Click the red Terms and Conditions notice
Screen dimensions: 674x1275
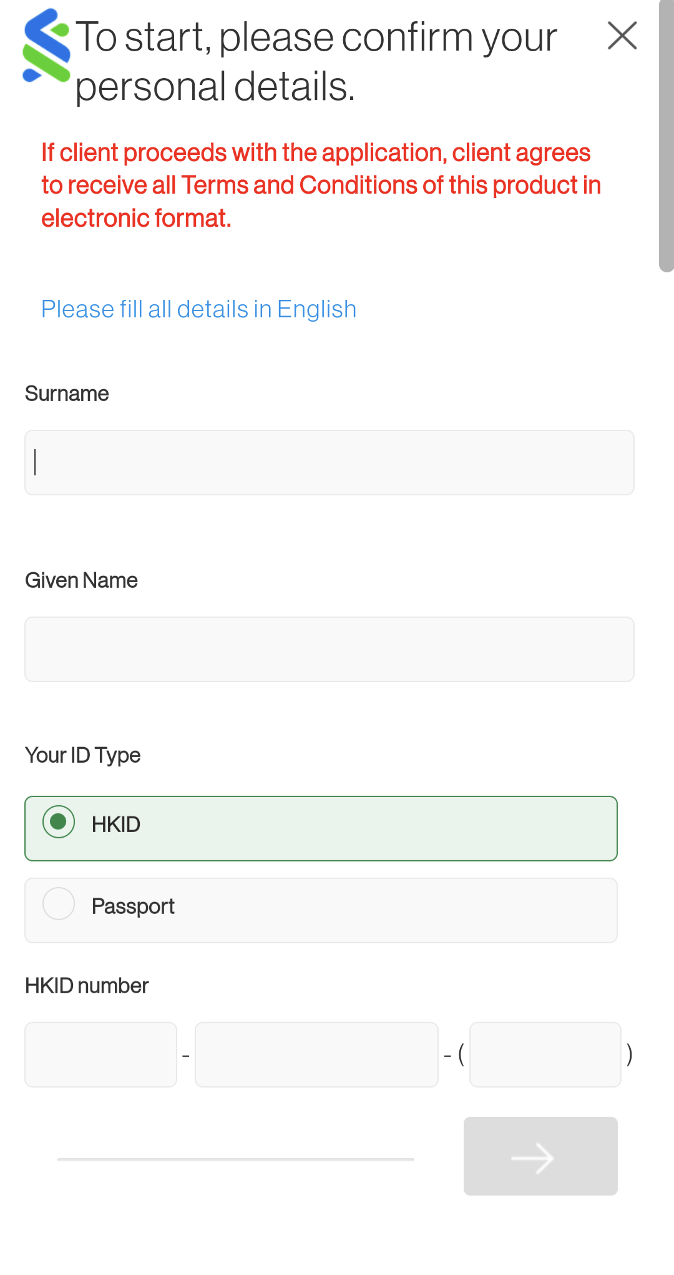coord(321,186)
